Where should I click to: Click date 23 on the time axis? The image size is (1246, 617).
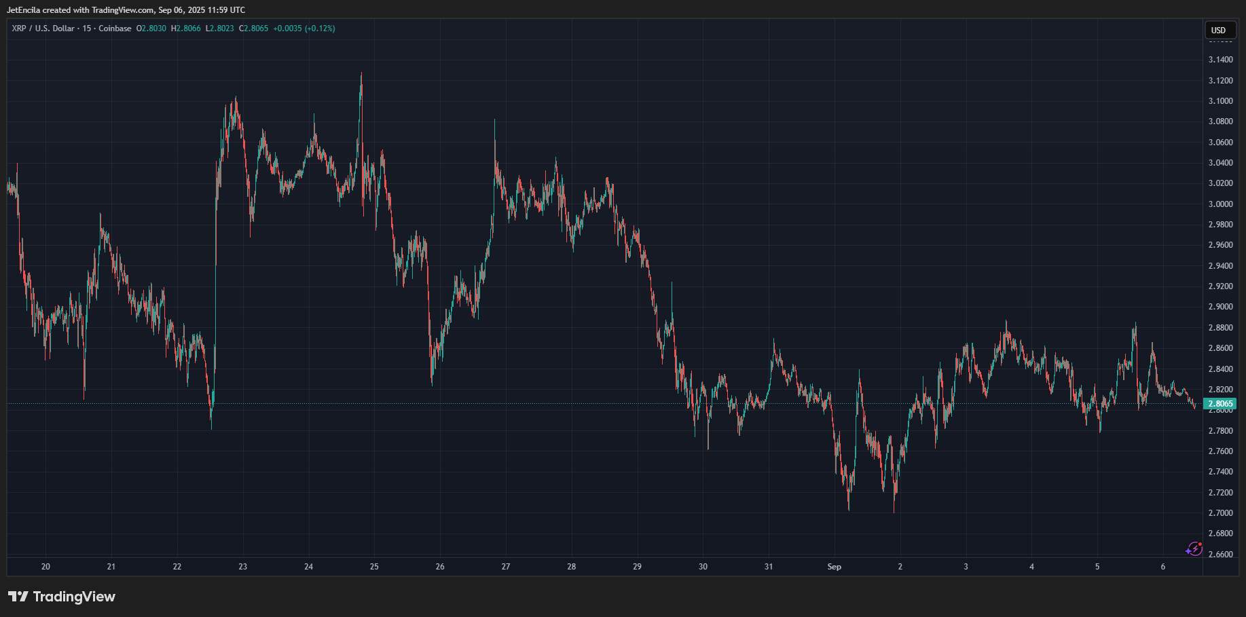coord(243,567)
